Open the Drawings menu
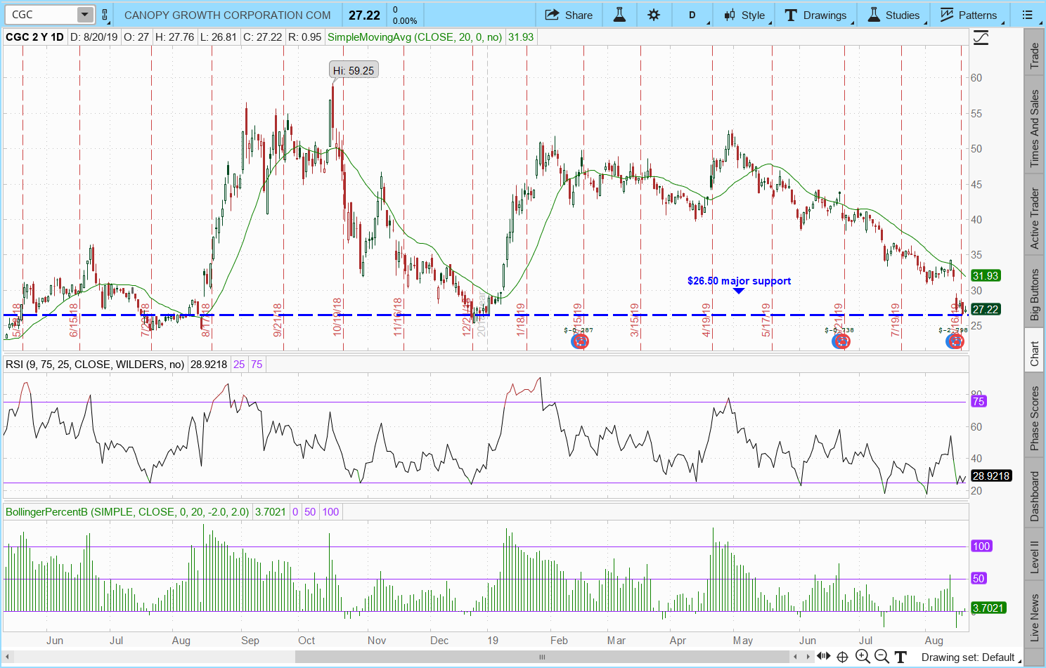1046x668 pixels. click(x=816, y=15)
